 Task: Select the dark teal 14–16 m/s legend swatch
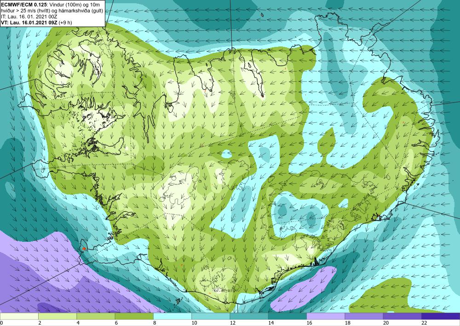pyautogui.click(x=287, y=316)
